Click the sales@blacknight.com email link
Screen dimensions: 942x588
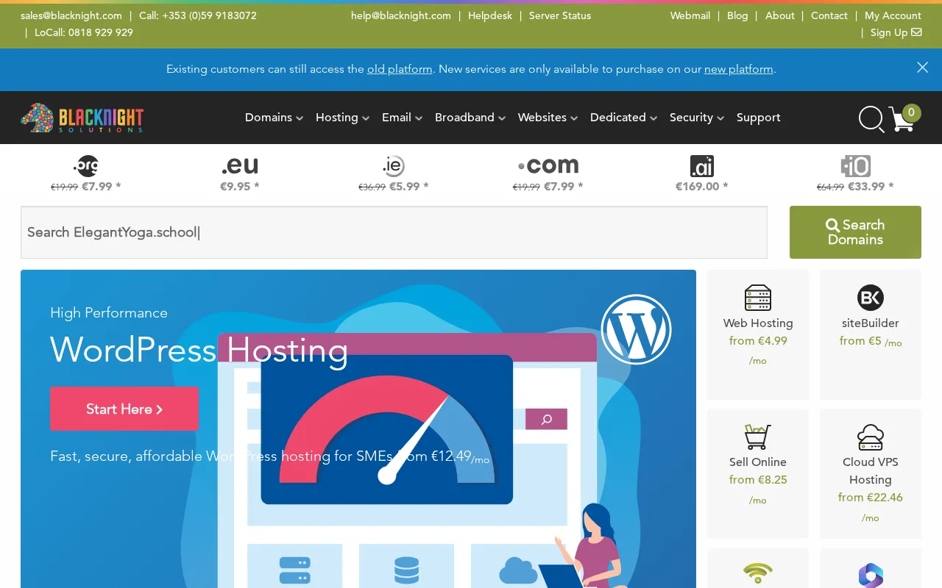click(71, 15)
